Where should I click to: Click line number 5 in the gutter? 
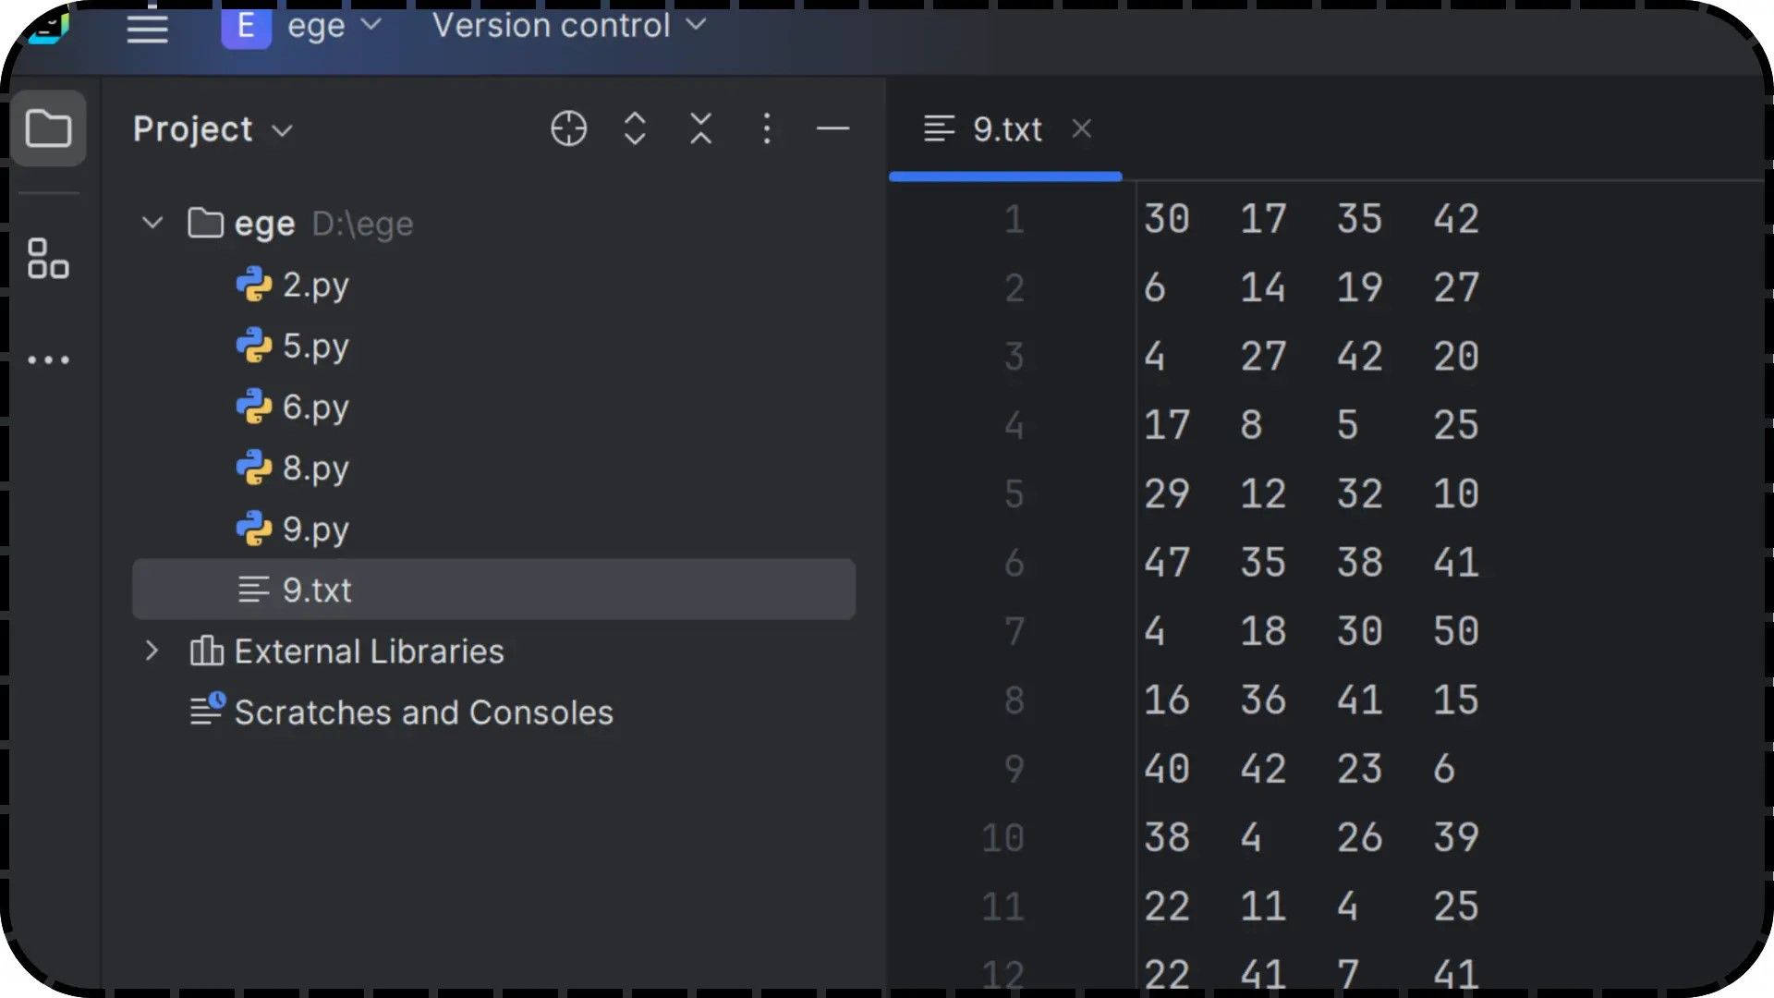click(1014, 493)
